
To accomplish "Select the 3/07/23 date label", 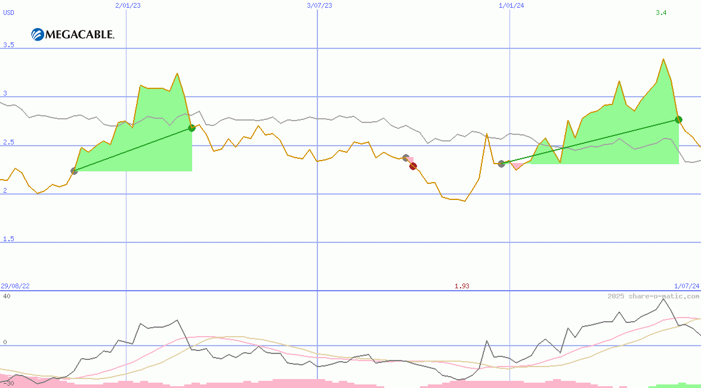I will click(x=320, y=5).
